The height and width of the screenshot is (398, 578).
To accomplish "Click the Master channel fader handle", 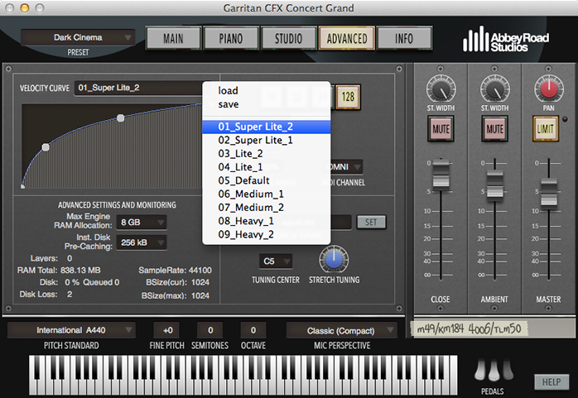I will pos(549,192).
